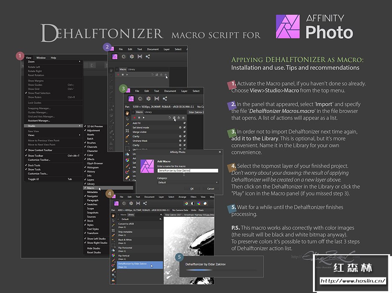Click Auto White Balance icon in the toolbar
Screen dimensions: 392x293
[205, 204]
